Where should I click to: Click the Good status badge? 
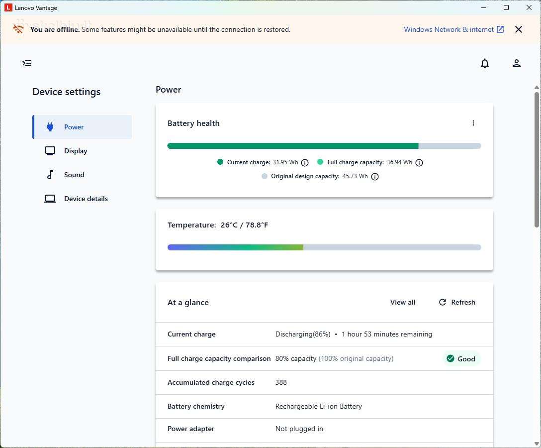click(461, 359)
